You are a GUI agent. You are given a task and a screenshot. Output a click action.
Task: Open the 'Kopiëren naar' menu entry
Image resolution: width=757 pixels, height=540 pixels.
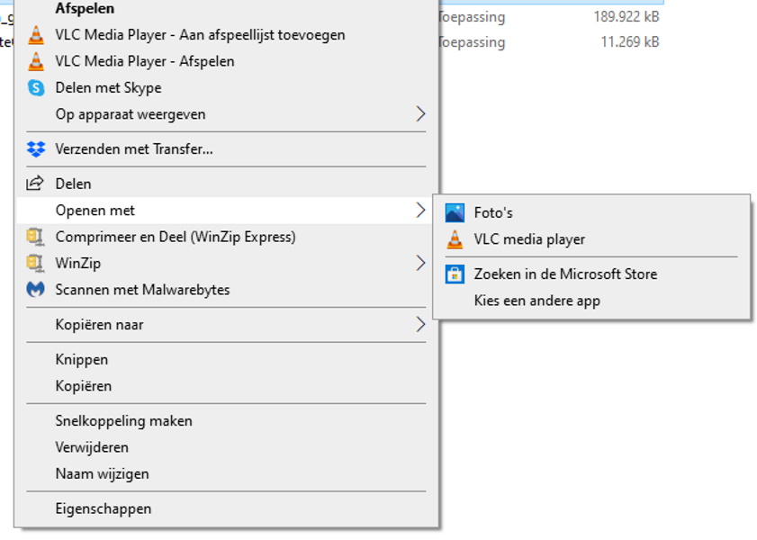pyautogui.click(x=227, y=325)
